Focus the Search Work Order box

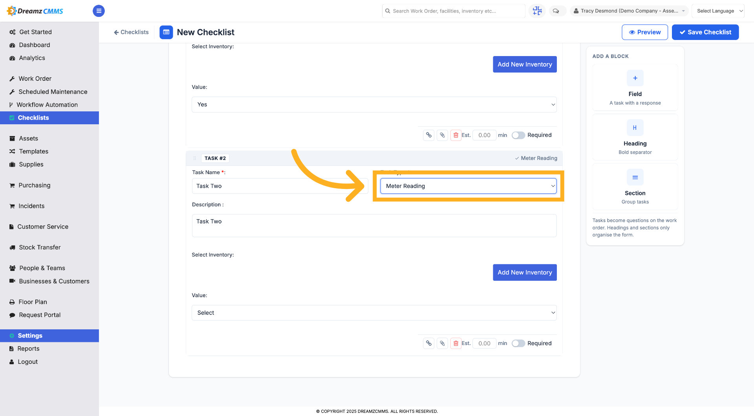[x=454, y=11]
